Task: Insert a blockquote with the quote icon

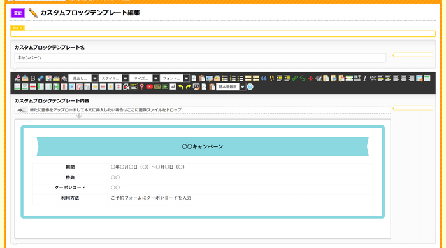Action: (x=264, y=78)
